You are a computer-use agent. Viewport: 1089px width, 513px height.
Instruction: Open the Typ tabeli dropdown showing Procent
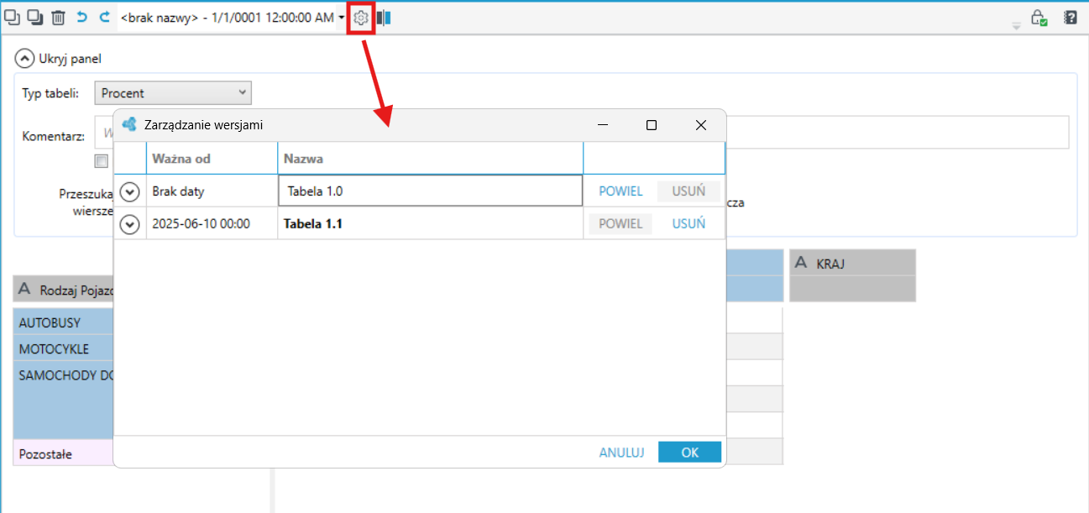click(174, 93)
